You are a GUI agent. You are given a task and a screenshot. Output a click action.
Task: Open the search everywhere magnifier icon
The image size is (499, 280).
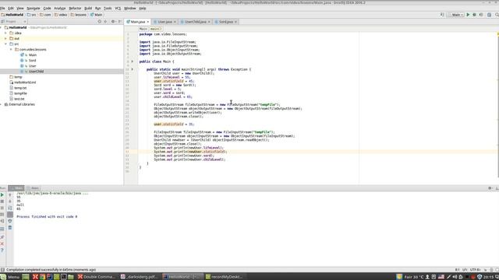point(497,15)
